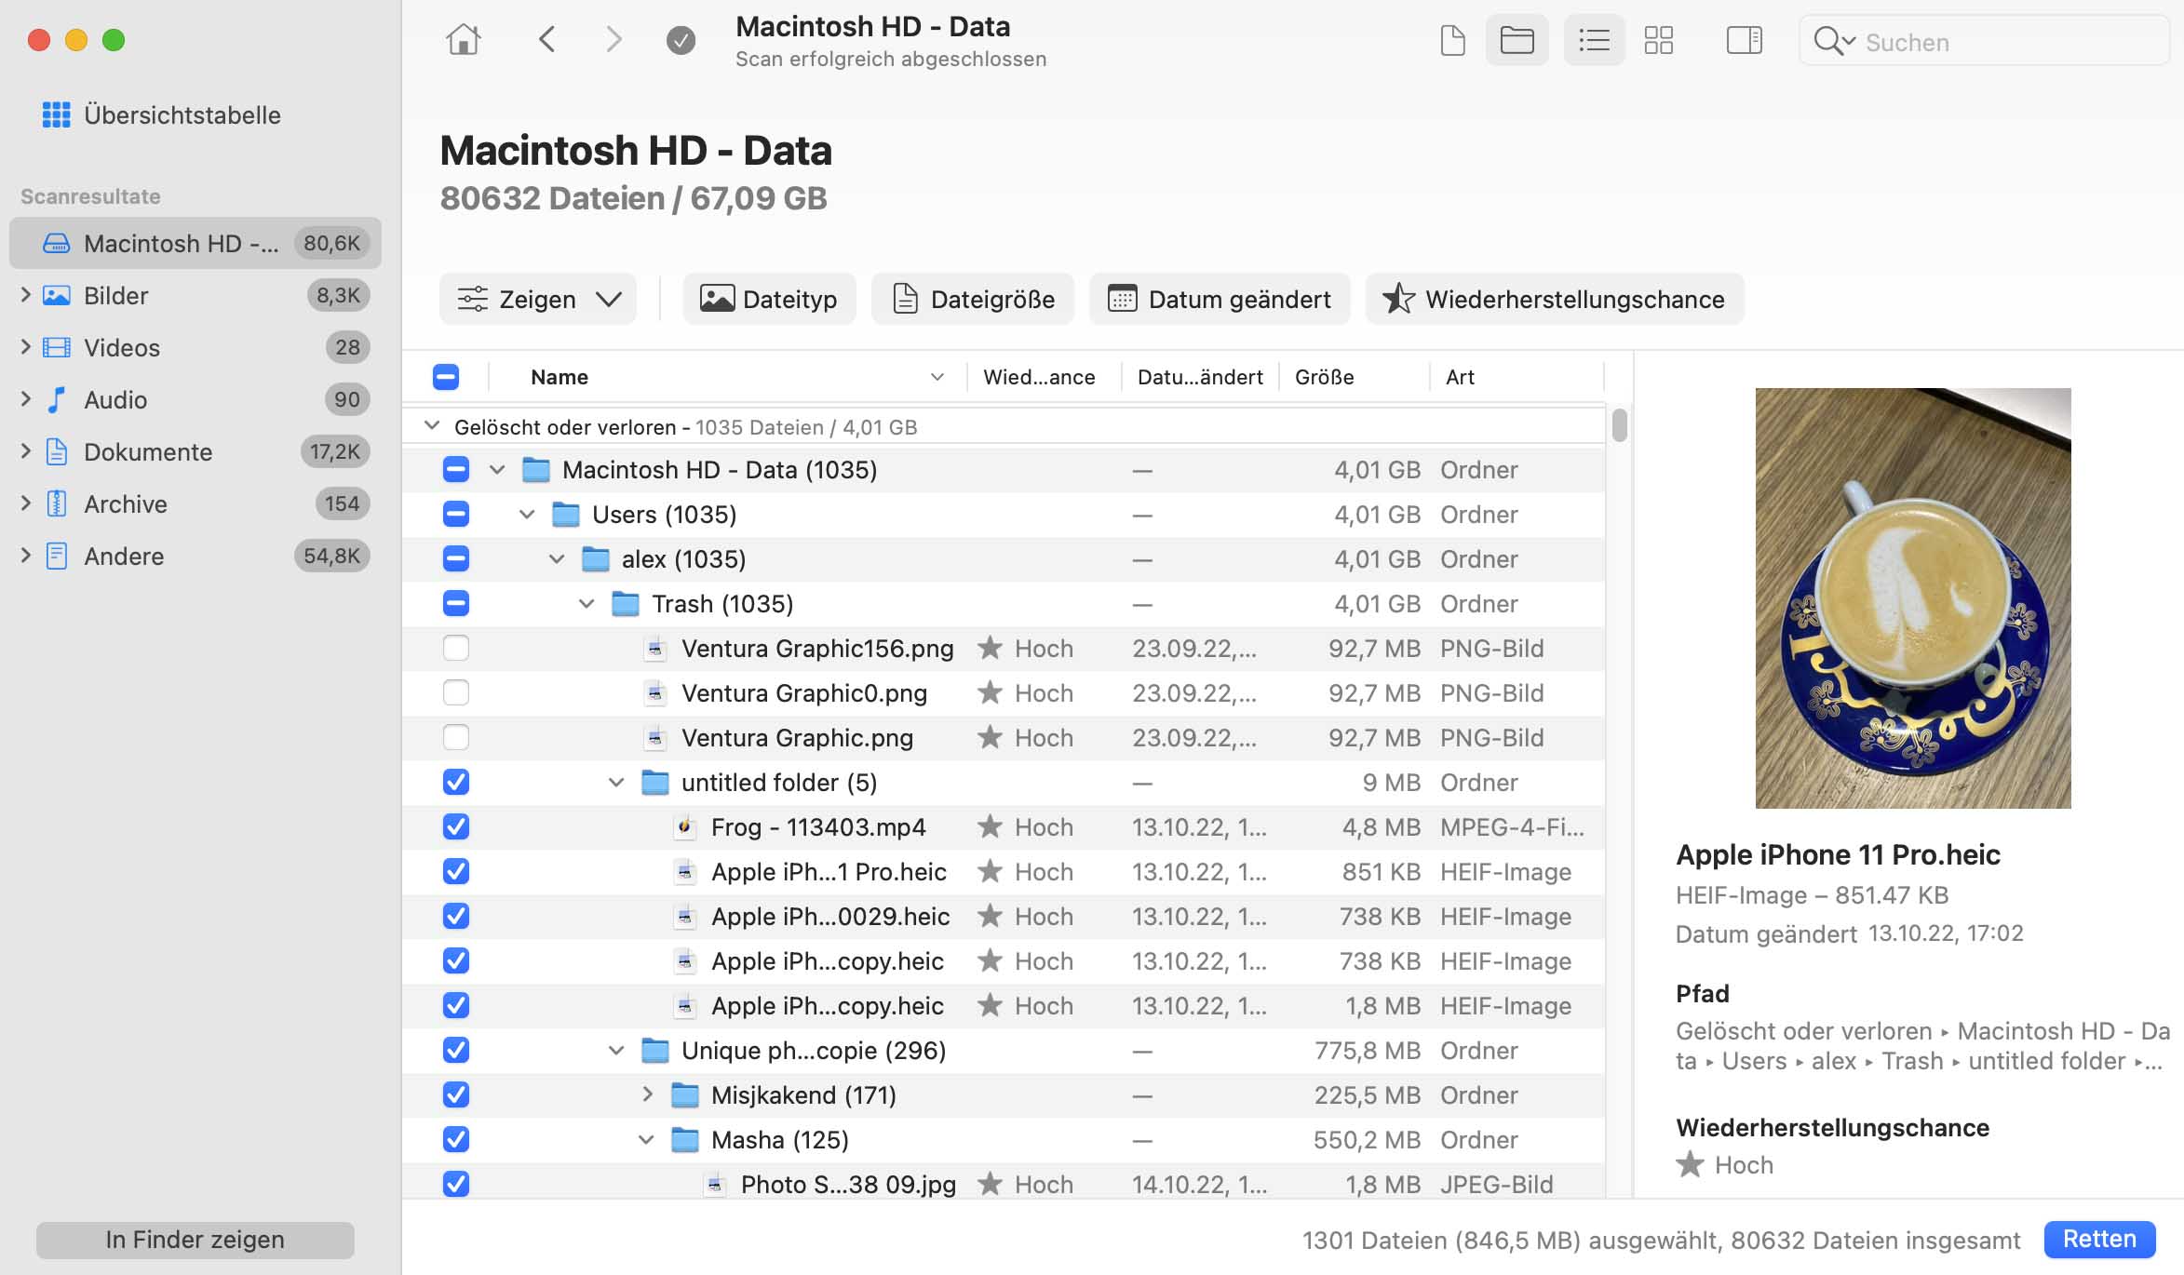Screen dimensions: 2184x1275
Task: Go to the Home icon
Action: click(x=463, y=40)
